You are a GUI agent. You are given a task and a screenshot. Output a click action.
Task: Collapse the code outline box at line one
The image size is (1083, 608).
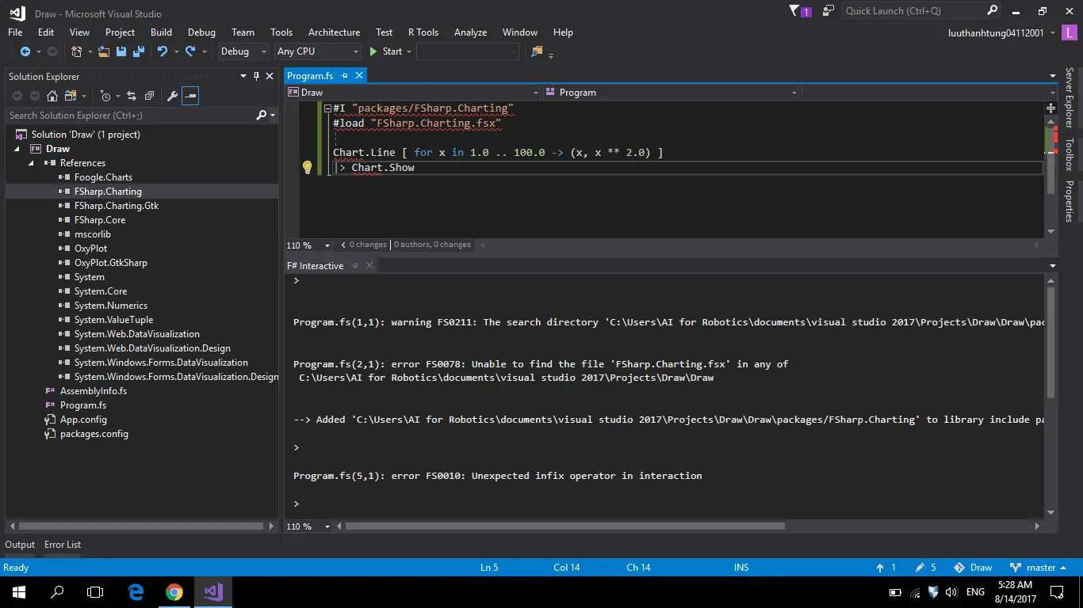tap(327, 108)
